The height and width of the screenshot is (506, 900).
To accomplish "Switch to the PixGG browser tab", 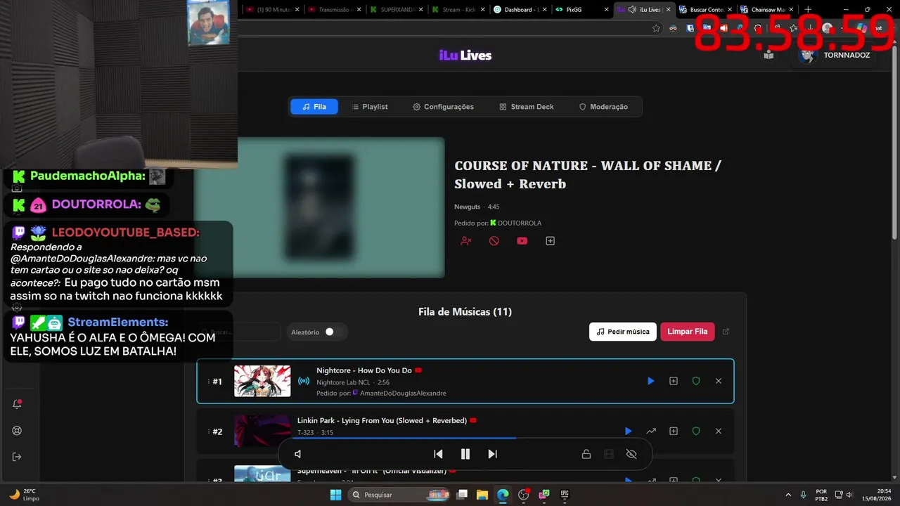I will [581, 10].
